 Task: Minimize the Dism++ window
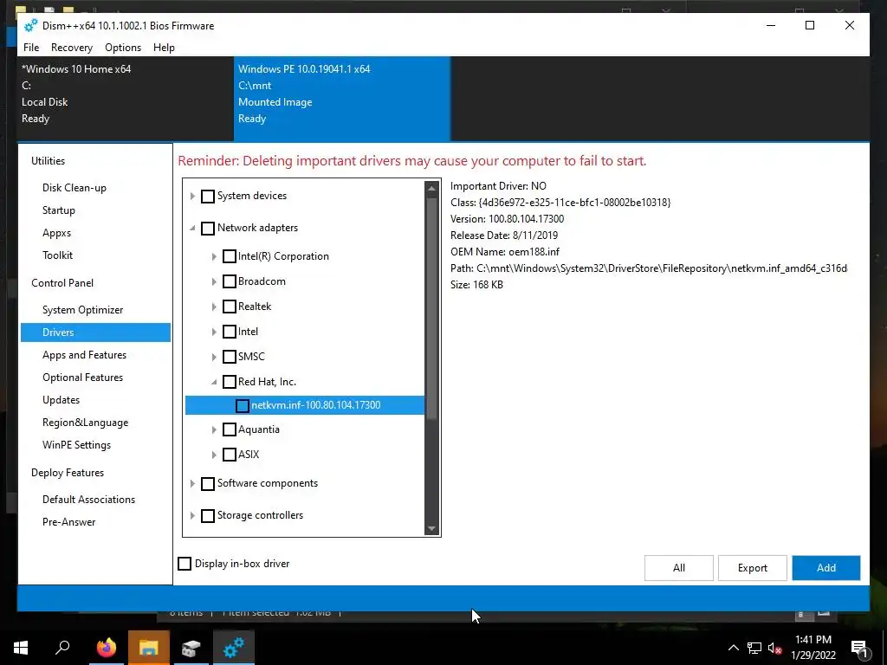click(x=770, y=25)
